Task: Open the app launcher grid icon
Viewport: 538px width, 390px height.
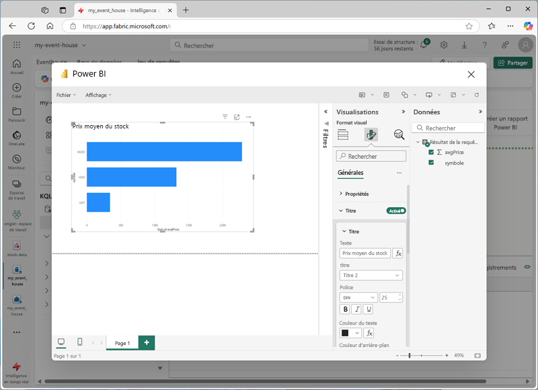Action: point(16,45)
